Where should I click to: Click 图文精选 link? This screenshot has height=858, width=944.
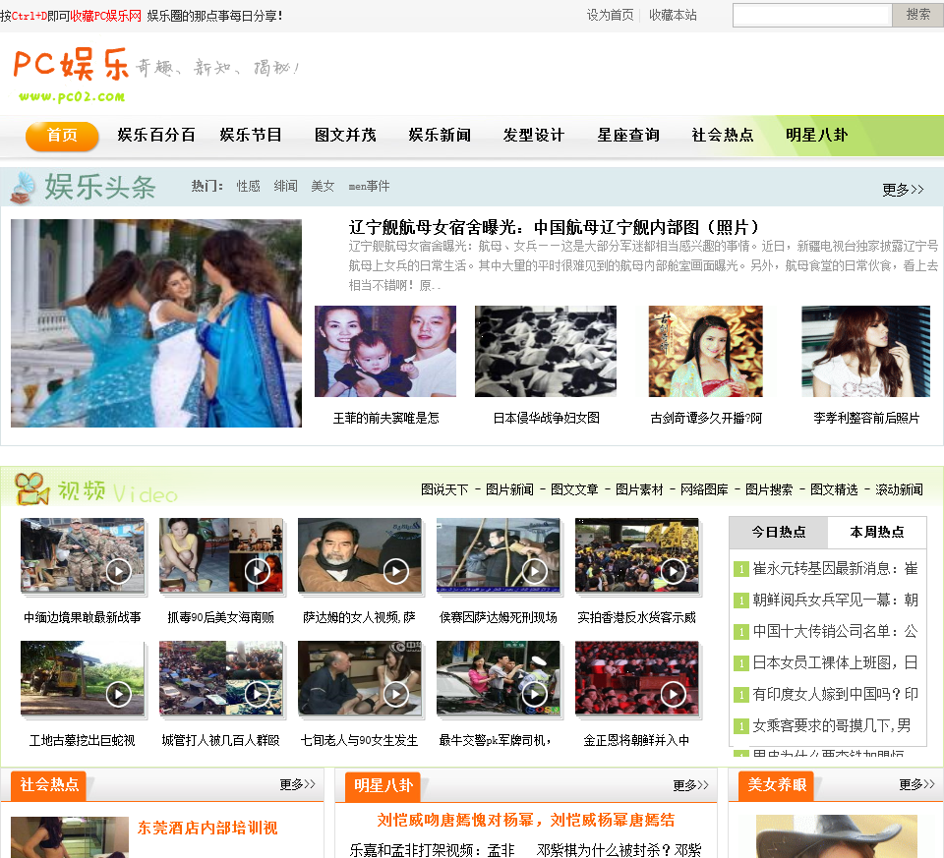834,489
